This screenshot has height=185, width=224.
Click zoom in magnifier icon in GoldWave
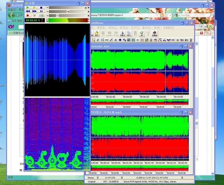click(x=142, y=33)
